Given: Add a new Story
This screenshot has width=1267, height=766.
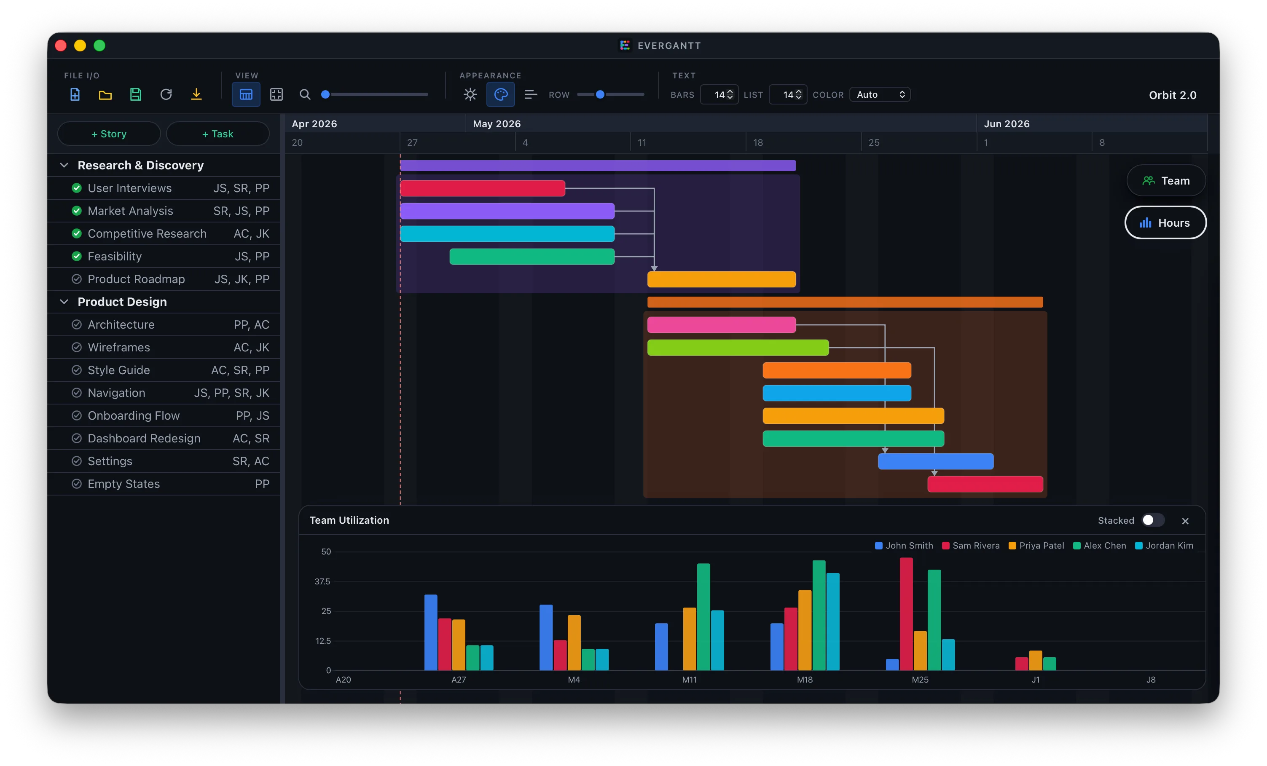Looking at the screenshot, I should 109,134.
